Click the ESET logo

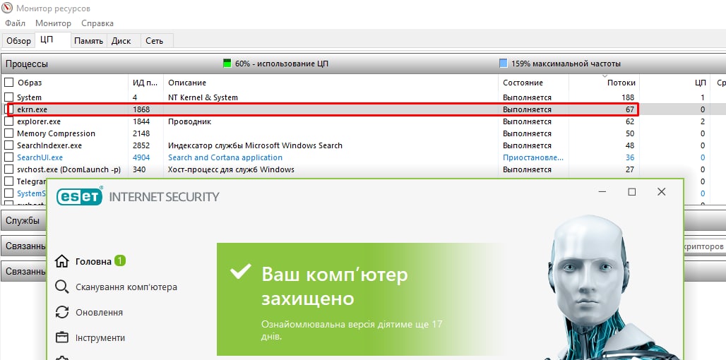coord(80,196)
